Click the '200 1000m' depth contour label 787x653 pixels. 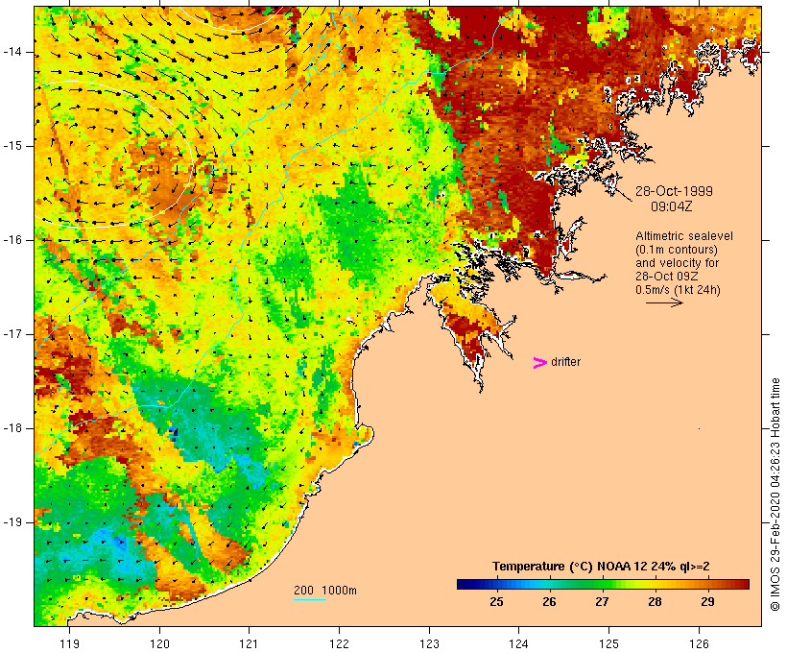pyautogui.click(x=325, y=591)
